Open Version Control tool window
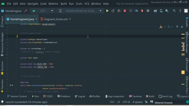This screenshot has width=189, height=106. pyautogui.click(x=17, y=96)
